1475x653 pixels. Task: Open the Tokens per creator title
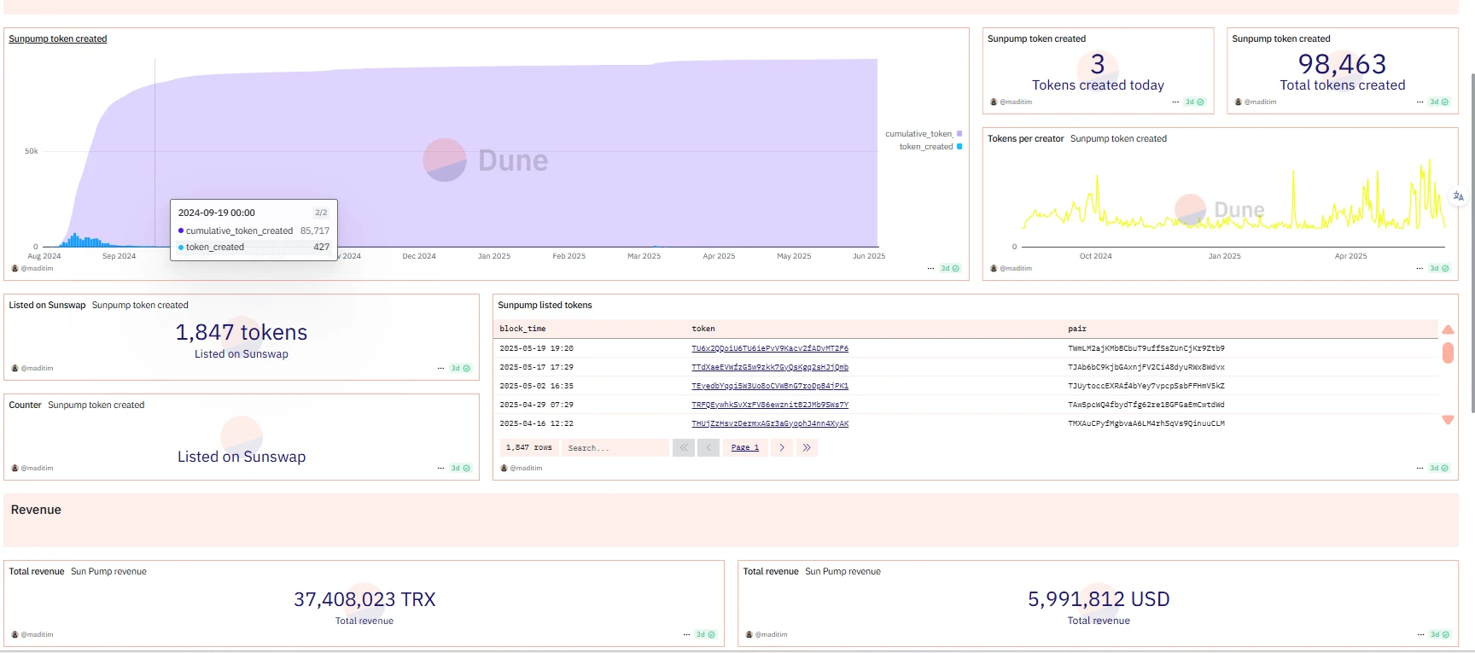(1026, 138)
